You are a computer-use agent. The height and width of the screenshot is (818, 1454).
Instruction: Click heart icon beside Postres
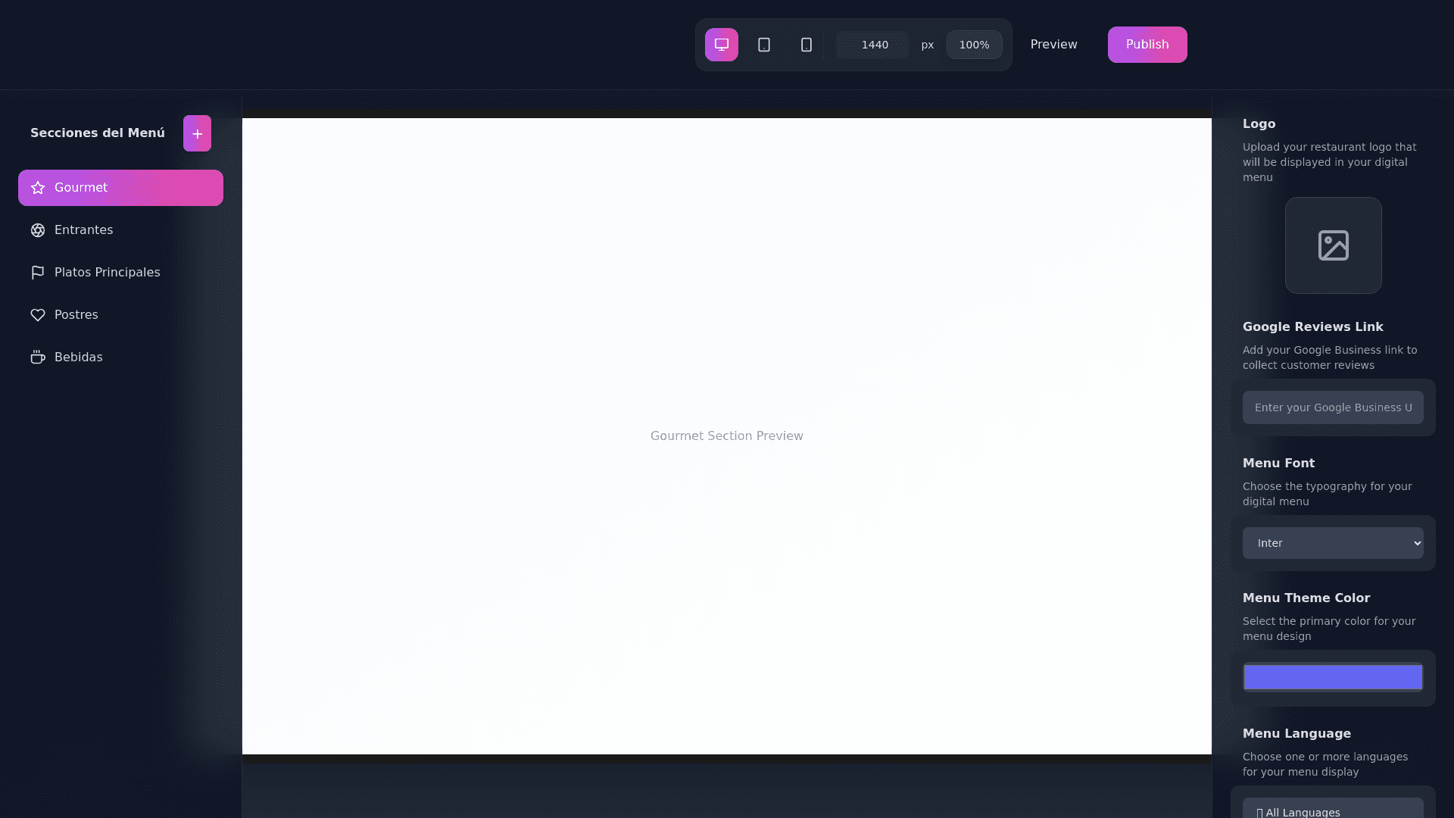[x=38, y=315]
